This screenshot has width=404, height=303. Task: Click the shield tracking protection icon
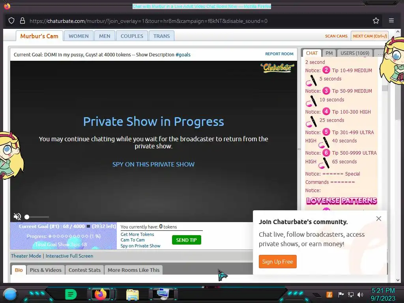[11, 21]
